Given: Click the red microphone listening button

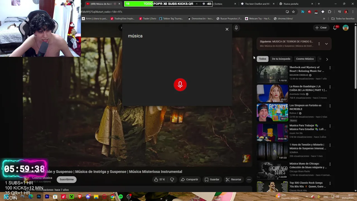Looking at the screenshot, I should pos(180,85).
